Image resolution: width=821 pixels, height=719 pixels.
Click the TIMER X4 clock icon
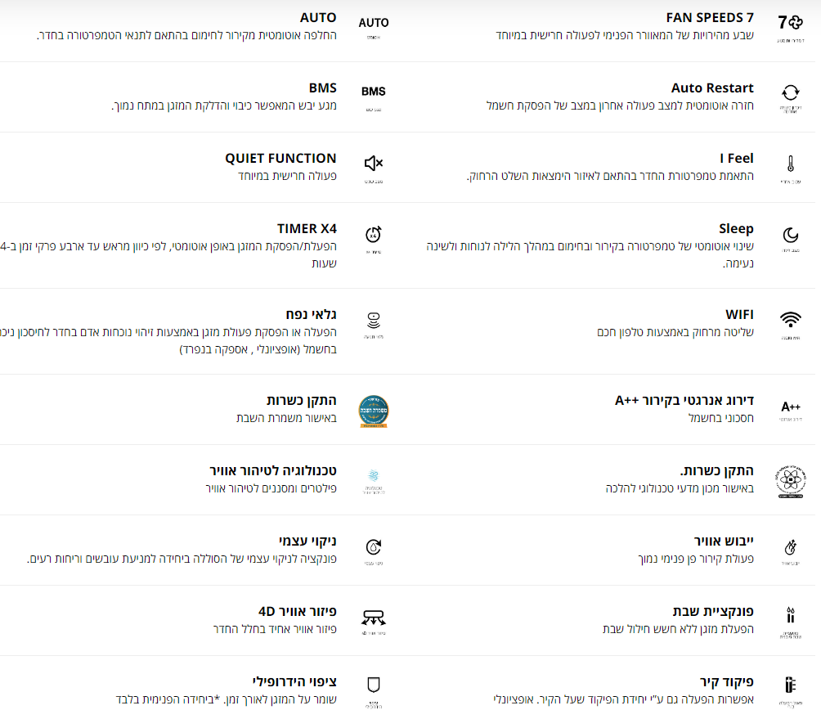point(374,233)
